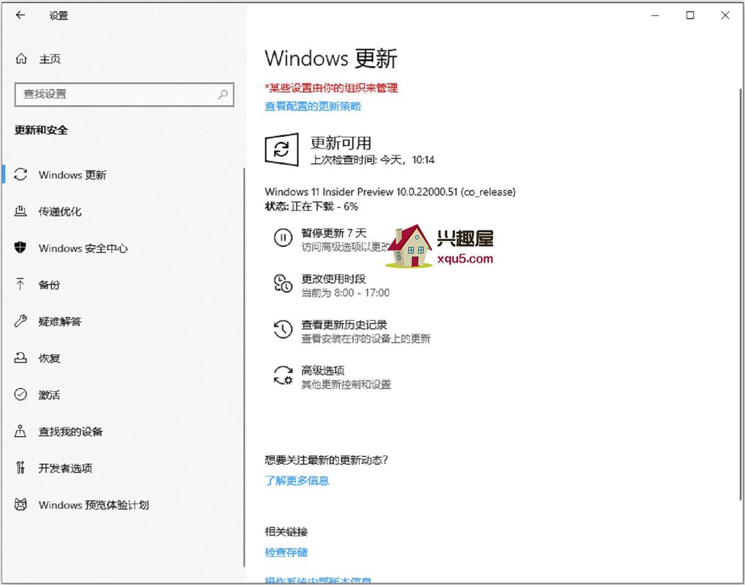Click the 查看配置的更新策略 link
The height and width of the screenshot is (585, 745).
click(313, 106)
